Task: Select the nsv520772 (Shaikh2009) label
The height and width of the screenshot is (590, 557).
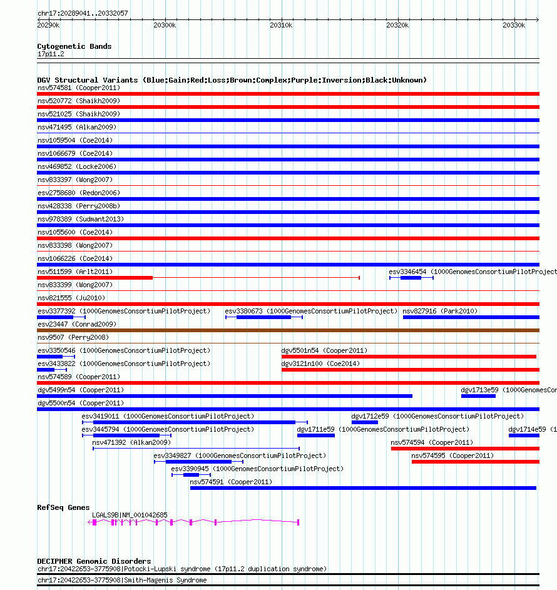Action: point(79,101)
